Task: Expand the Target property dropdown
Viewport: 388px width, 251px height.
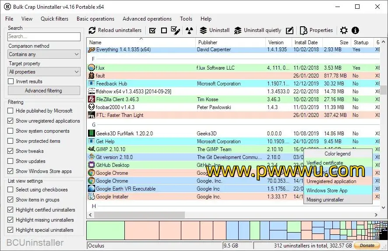Action: [44, 72]
